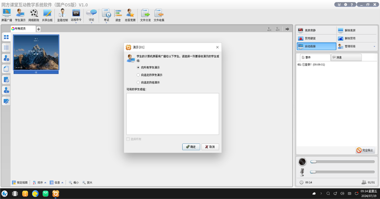The image size is (380, 199).
Task: Open 监看控制 monitor control
Action: click(62, 15)
